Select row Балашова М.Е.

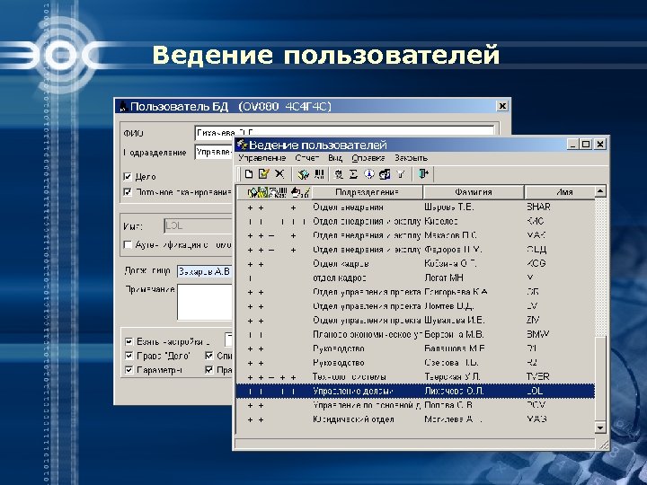[415, 348]
